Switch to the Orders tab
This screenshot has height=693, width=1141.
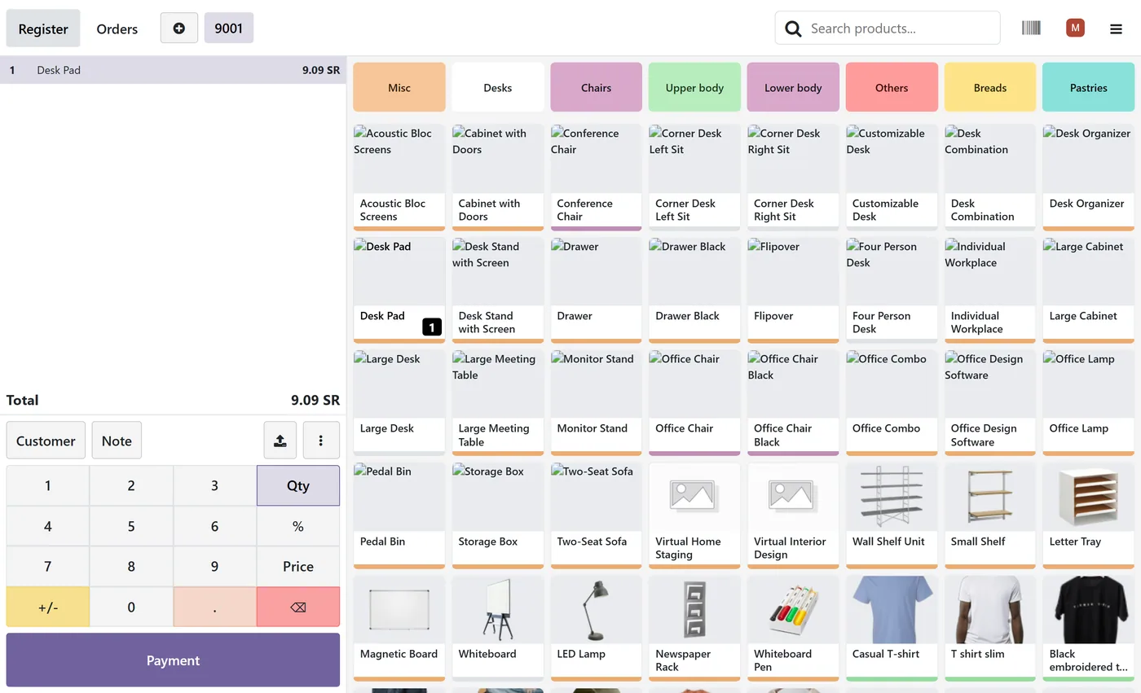tap(117, 29)
